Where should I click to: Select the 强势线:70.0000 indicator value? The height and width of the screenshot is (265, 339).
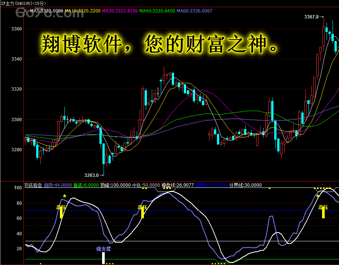[211, 185]
